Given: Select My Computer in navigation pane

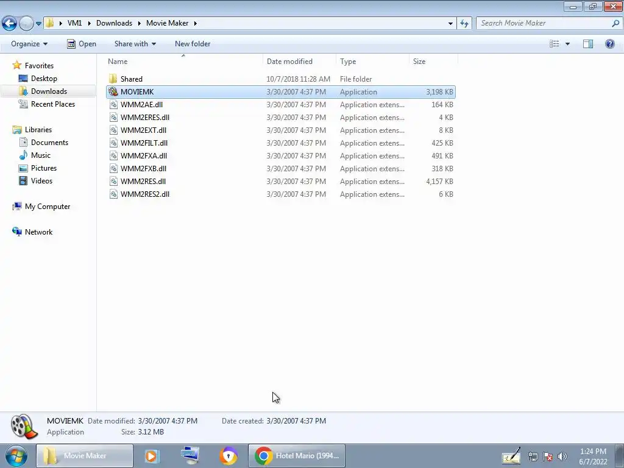Looking at the screenshot, I should click(41, 206).
